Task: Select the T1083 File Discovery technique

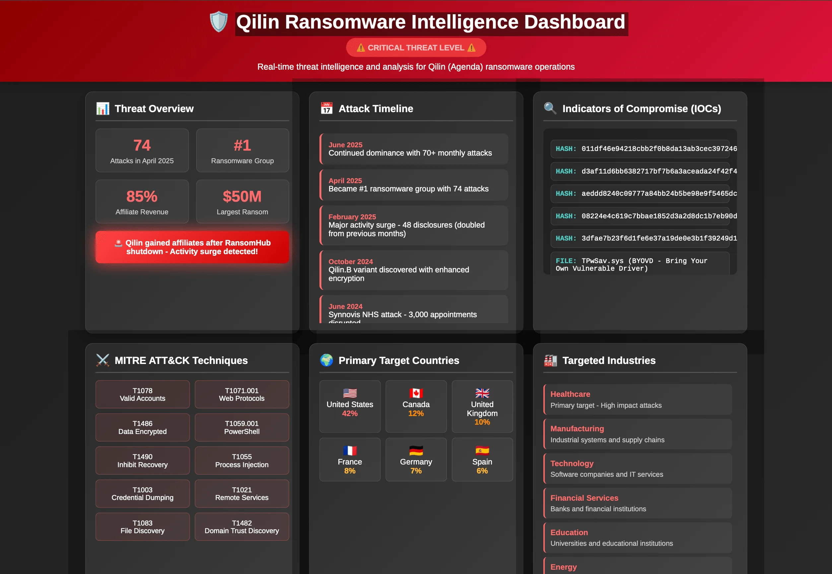Action: click(x=142, y=527)
